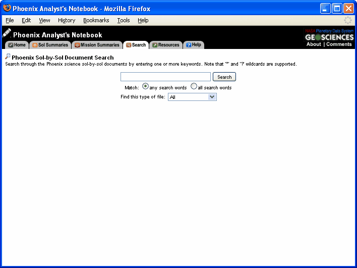Click the Firefox icon in title bar
Image resolution: width=357 pixels, height=268 pixels.
(7, 8)
